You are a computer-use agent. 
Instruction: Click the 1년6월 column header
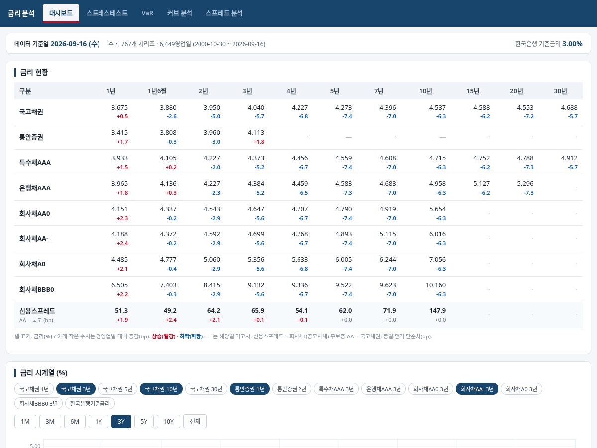[x=157, y=91]
